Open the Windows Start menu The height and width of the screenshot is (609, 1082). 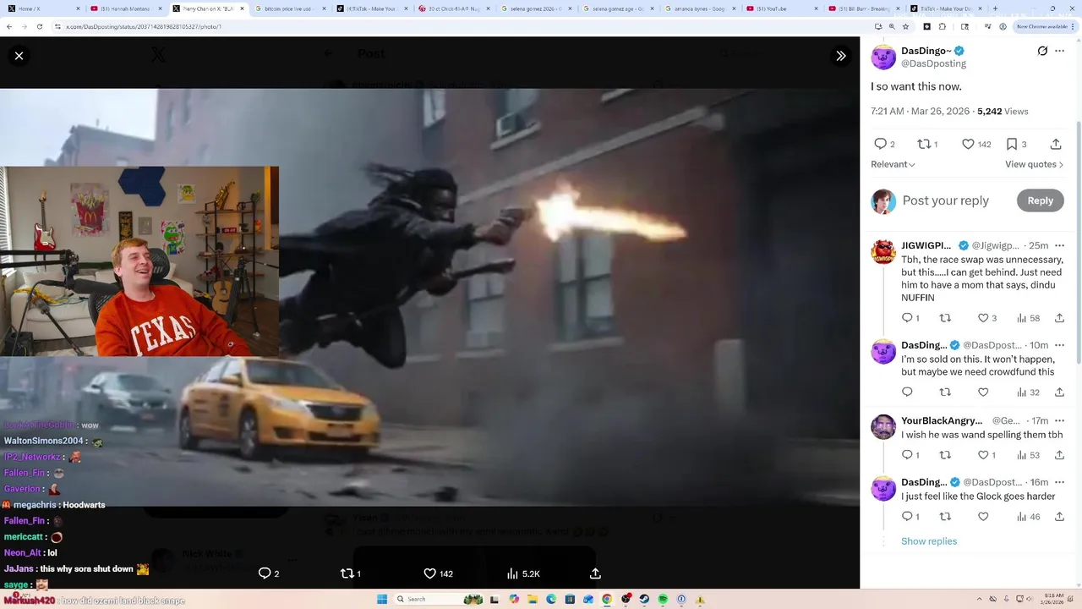382,599
